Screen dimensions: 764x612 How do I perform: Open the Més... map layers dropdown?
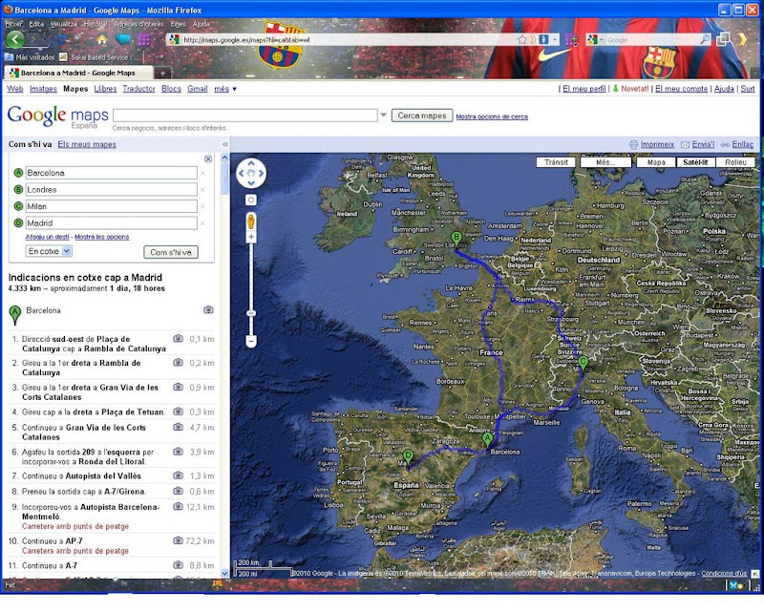click(605, 162)
